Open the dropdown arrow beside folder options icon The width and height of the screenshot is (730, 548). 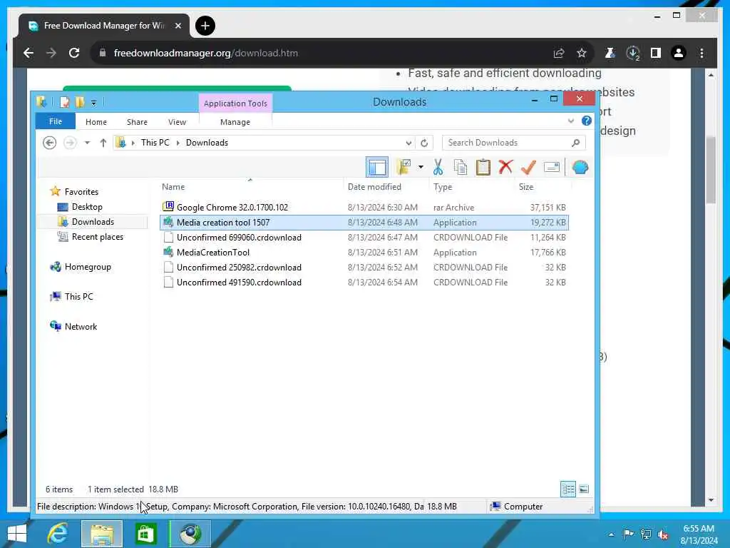point(421,167)
